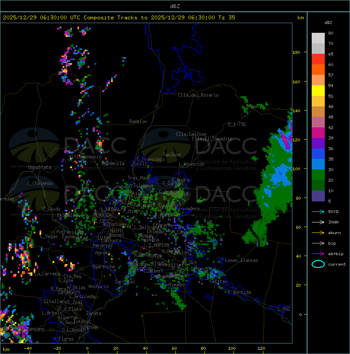Click the 'L_Dormida' map label
The width and height of the screenshot is (350, 354).
click(239, 292)
